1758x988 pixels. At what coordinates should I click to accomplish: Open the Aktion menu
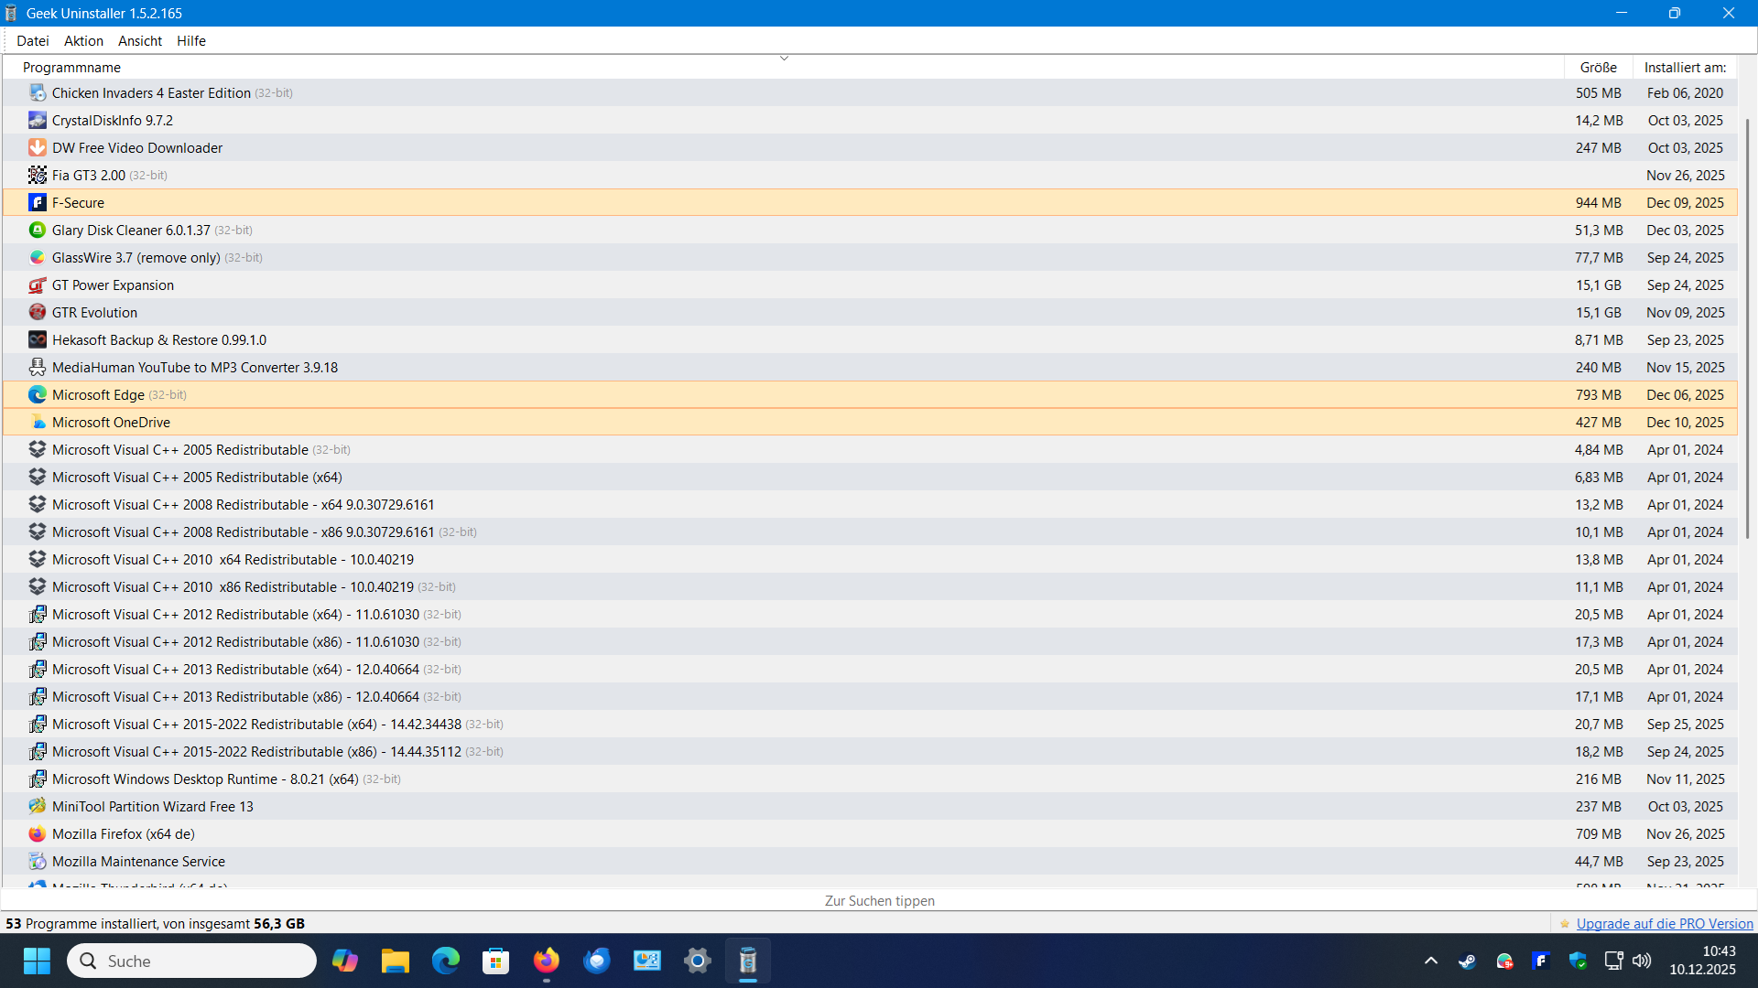coord(83,41)
